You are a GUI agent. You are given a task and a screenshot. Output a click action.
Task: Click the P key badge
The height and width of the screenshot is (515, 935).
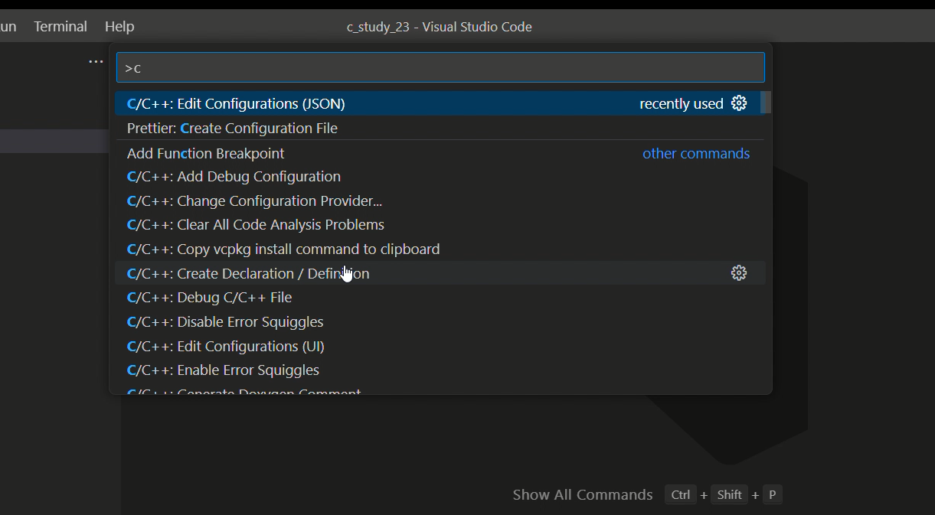coord(772,495)
